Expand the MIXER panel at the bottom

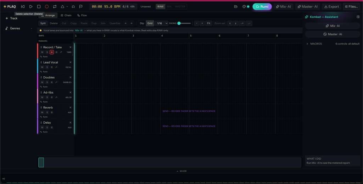tap(182, 171)
